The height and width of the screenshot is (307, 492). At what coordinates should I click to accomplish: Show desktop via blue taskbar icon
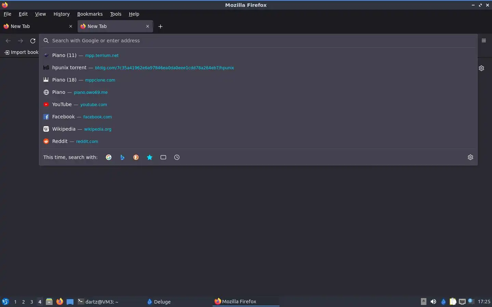click(70, 302)
